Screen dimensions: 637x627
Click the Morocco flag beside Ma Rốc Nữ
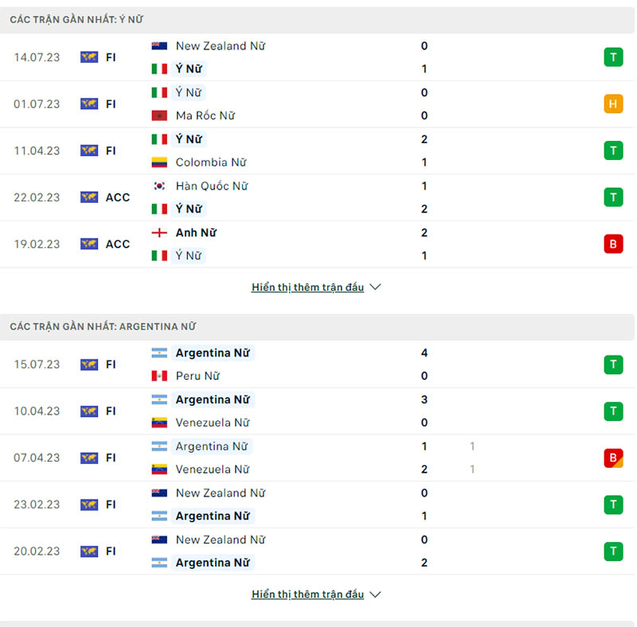tap(158, 115)
